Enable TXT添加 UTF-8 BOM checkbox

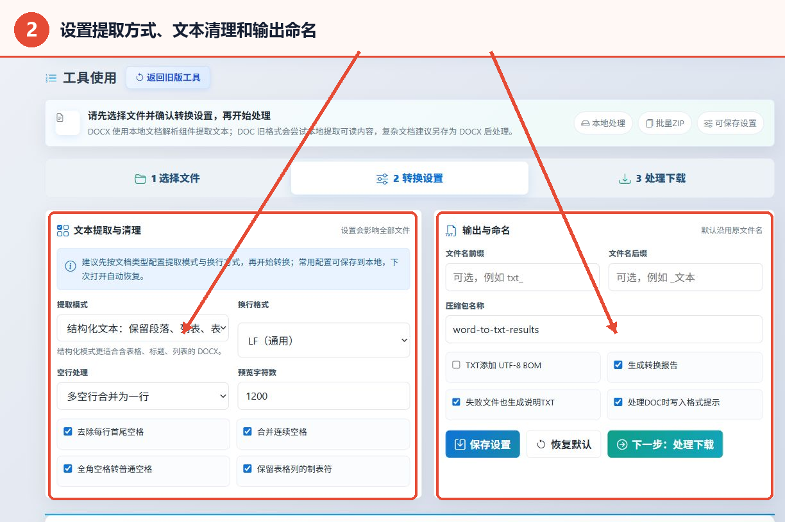tap(456, 365)
